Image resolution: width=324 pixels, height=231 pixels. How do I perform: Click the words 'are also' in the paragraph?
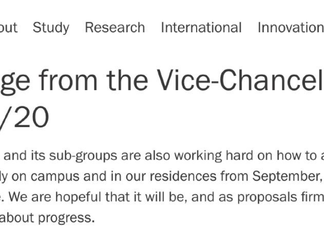tap(145, 156)
